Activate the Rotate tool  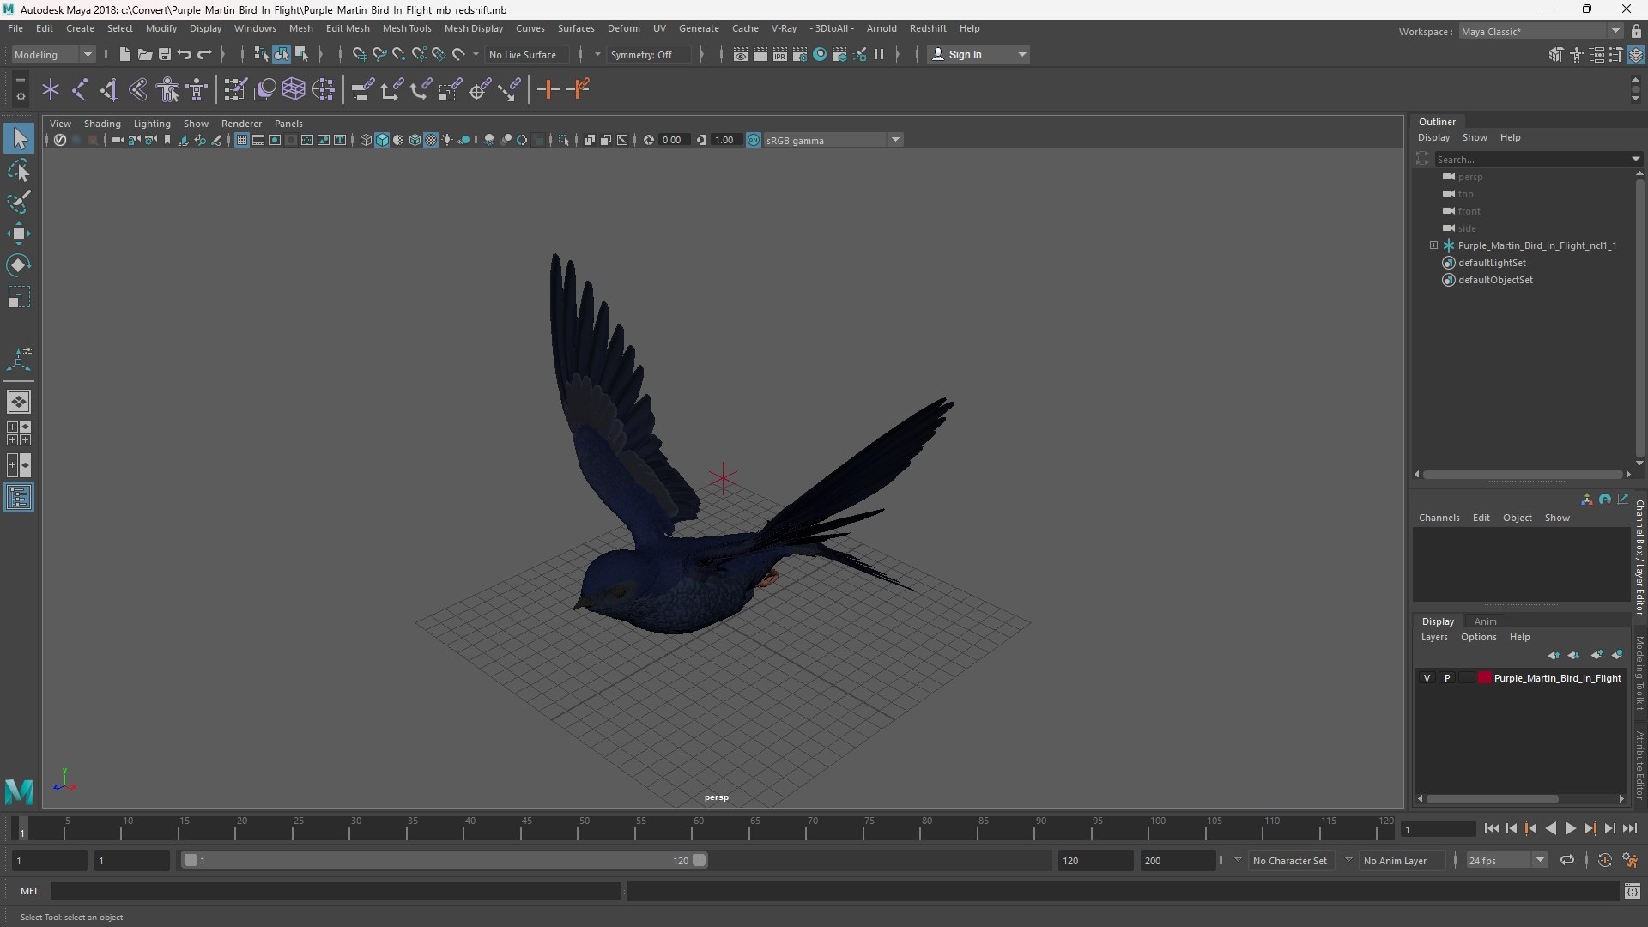(x=19, y=265)
